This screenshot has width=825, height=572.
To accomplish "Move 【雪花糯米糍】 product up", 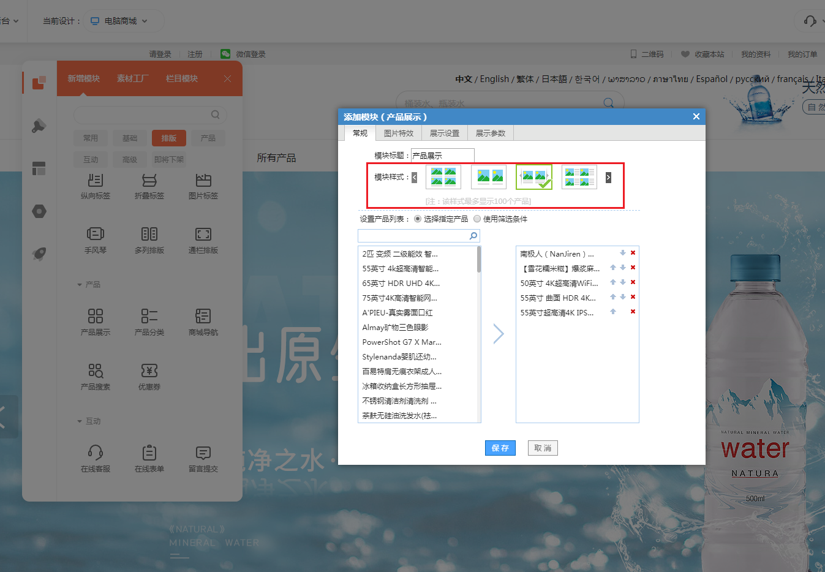I will click(x=612, y=268).
